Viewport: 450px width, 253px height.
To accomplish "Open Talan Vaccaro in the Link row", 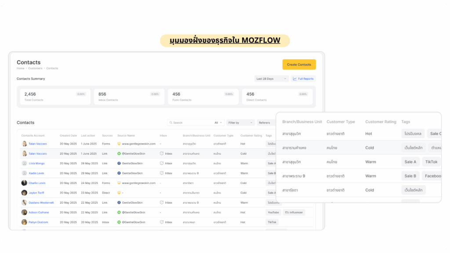I will [x=38, y=153].
